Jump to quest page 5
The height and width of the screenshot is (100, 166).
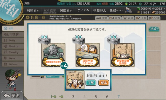96,97
